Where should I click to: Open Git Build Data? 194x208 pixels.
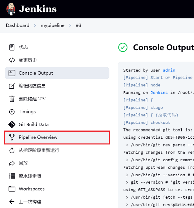coord(57,124)
